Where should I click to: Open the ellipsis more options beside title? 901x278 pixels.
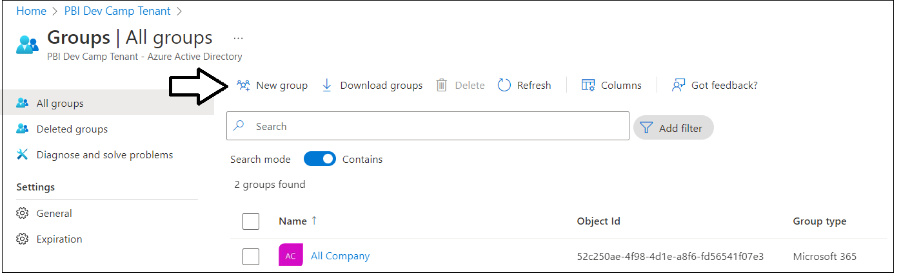tap(239, 38)
